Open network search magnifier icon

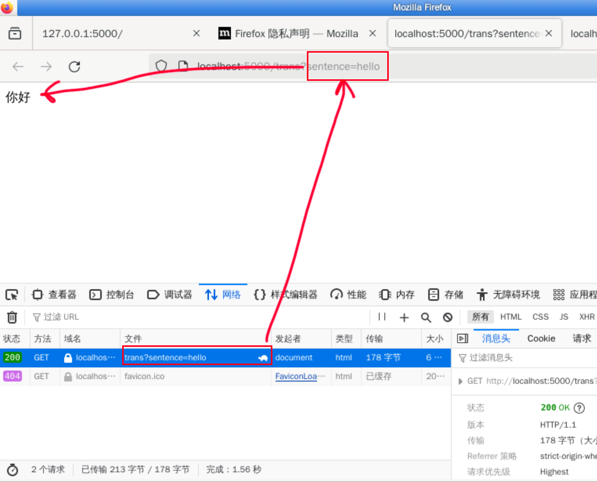(426, 317)
